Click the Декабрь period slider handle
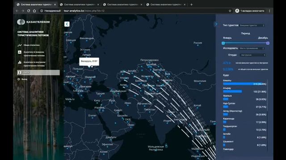The image size is (286, 160). click(268, 43)
